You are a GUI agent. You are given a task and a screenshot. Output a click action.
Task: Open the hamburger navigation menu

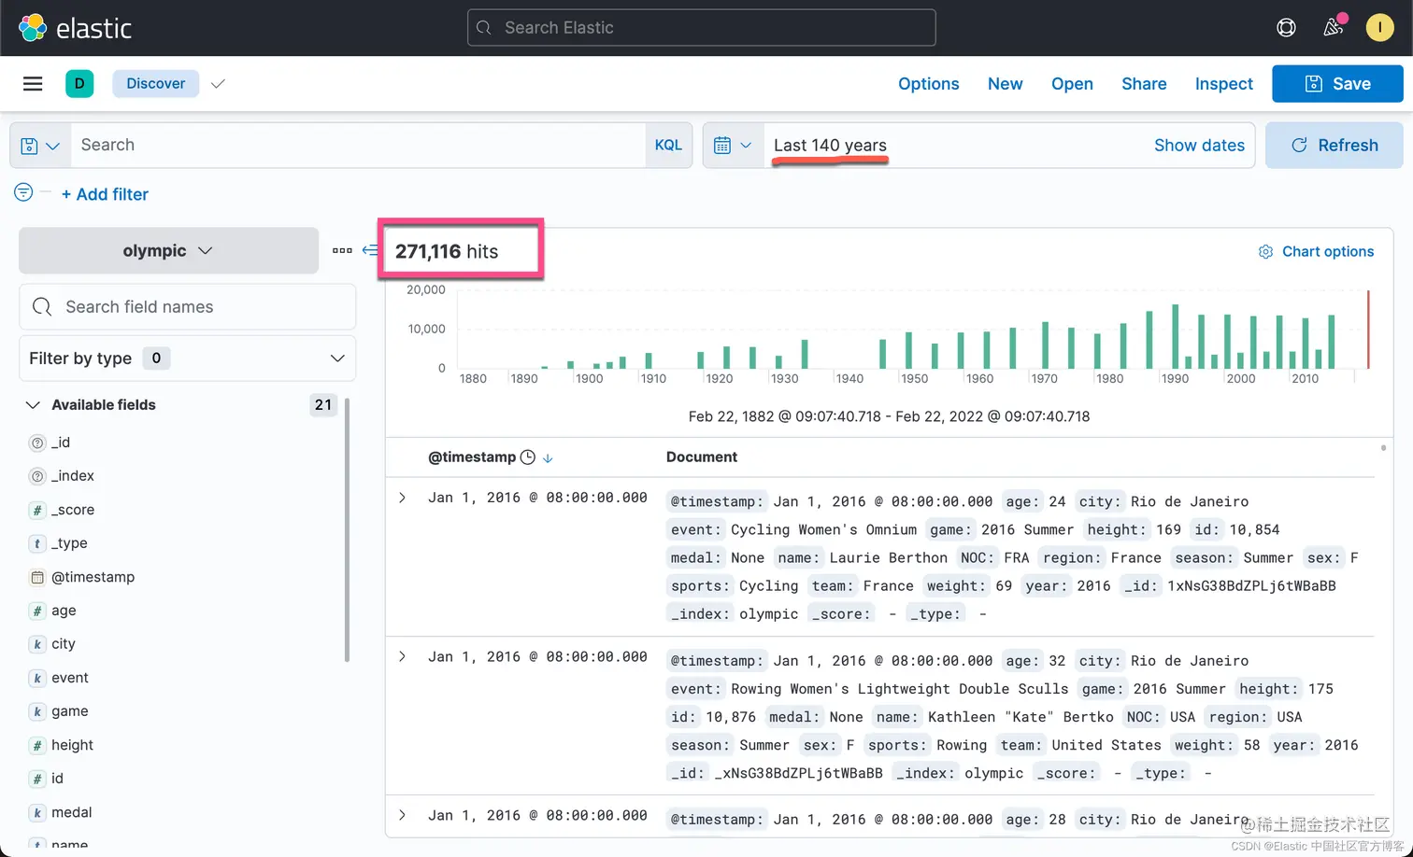pos(33,84)
